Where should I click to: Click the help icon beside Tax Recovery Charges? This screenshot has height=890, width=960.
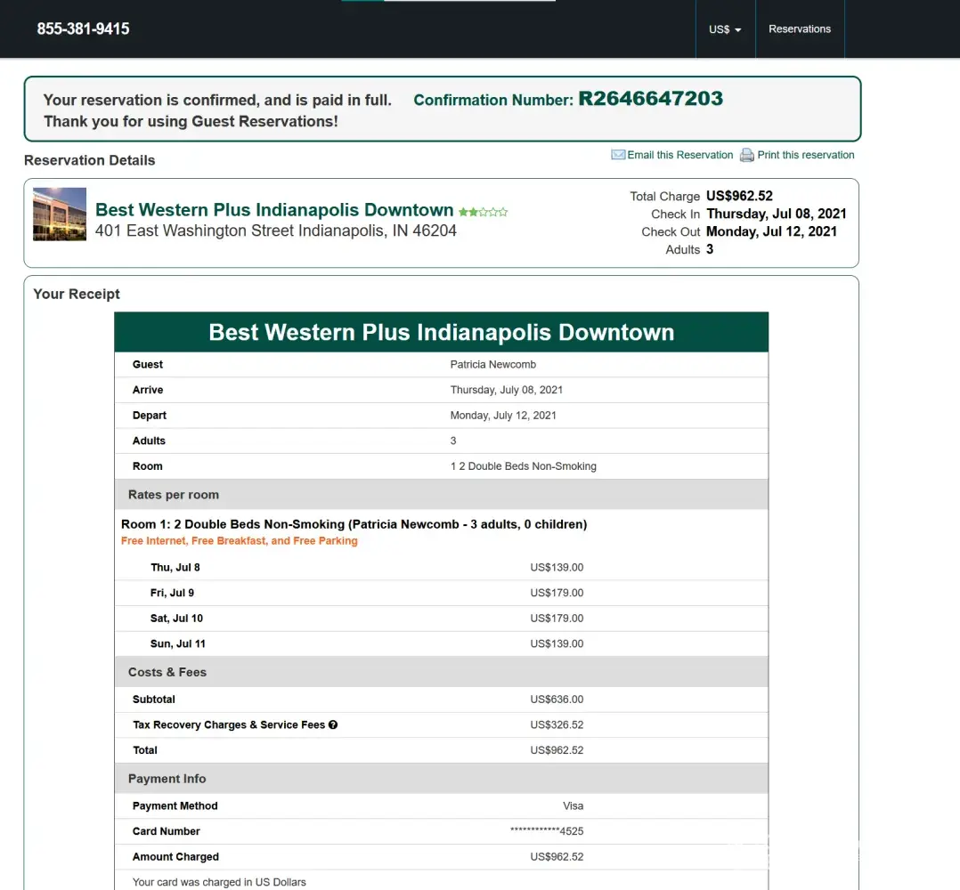click(x=333, y=724)
